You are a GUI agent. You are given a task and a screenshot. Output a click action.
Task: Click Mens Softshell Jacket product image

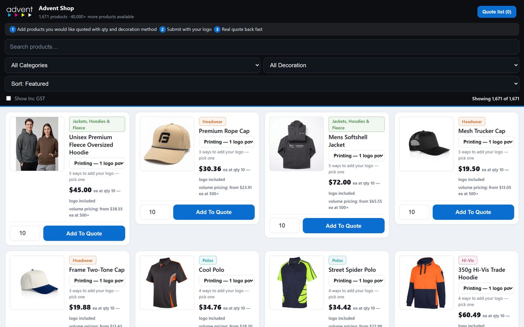[x=296, y=144]
